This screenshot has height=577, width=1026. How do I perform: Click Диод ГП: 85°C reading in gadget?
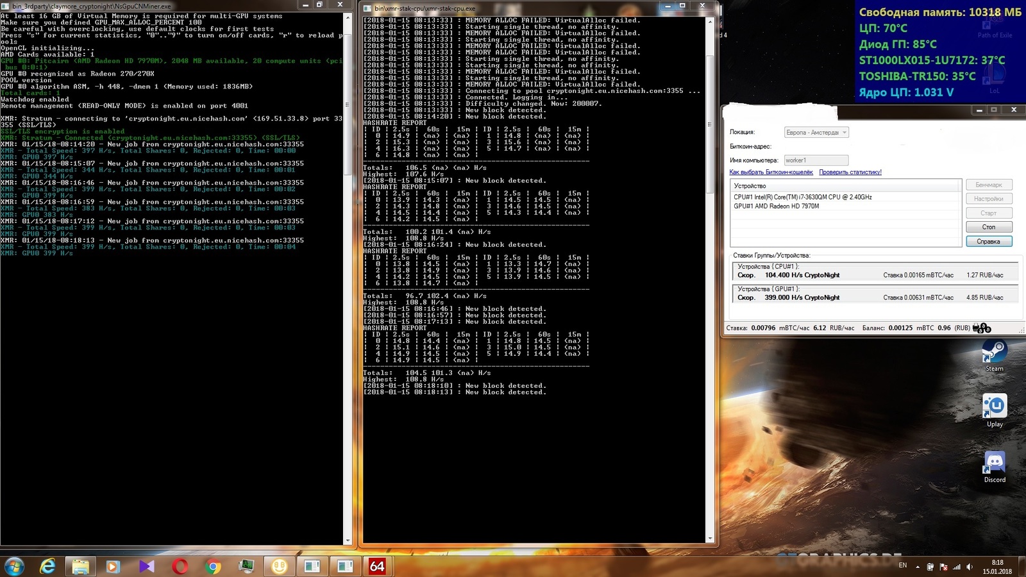click(898, 44)
